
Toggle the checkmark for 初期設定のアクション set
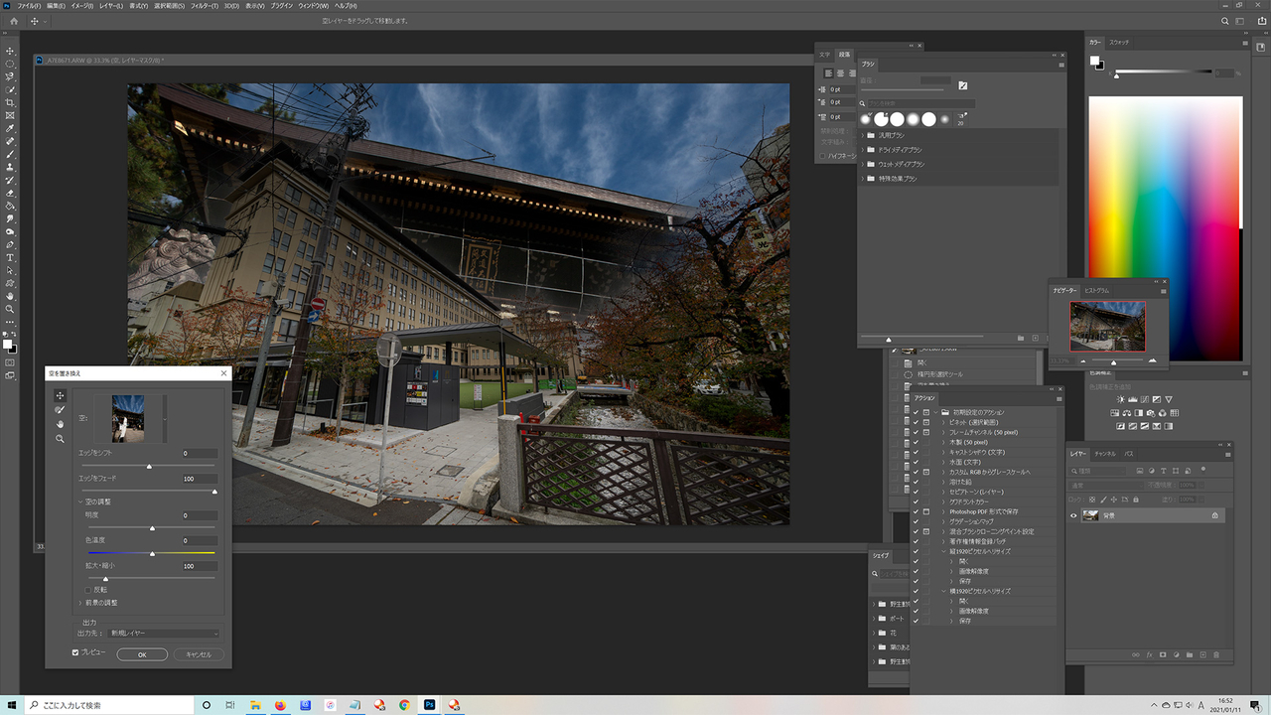tap(916, 412)
